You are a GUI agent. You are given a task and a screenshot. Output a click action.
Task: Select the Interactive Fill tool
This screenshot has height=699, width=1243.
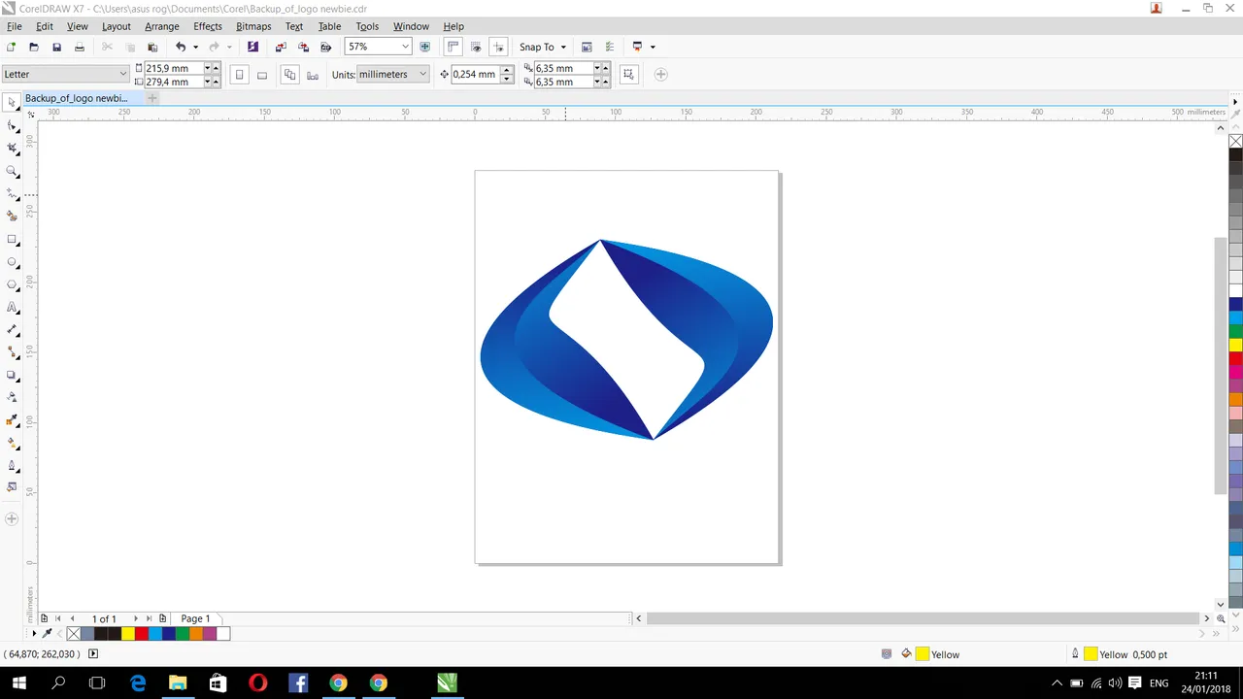point(12,443)
